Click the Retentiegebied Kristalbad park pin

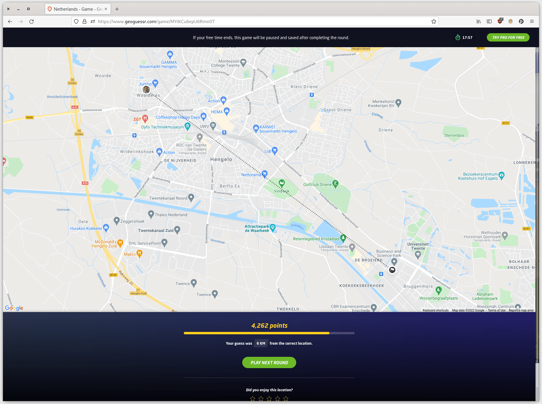(x=343, y=238)
